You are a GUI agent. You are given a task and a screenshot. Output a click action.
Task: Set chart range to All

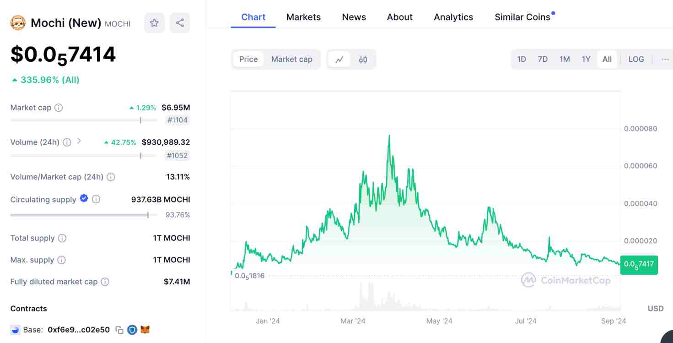pos(607,59)
